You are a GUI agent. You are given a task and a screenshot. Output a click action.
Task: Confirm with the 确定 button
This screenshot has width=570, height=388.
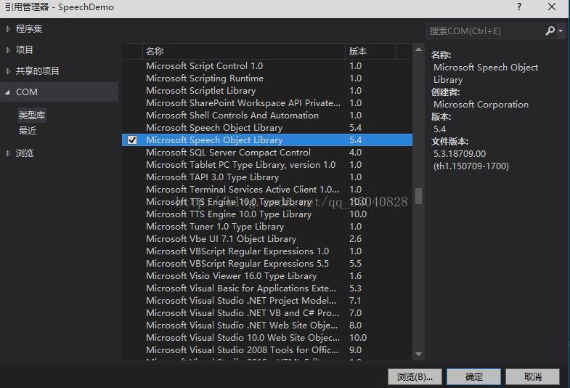tap(473, 376)
